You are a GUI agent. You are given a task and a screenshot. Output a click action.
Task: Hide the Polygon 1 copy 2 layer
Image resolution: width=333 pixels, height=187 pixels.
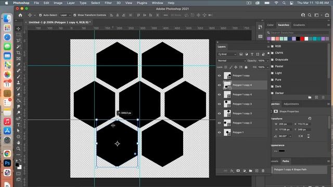click(x=219, y=123)
